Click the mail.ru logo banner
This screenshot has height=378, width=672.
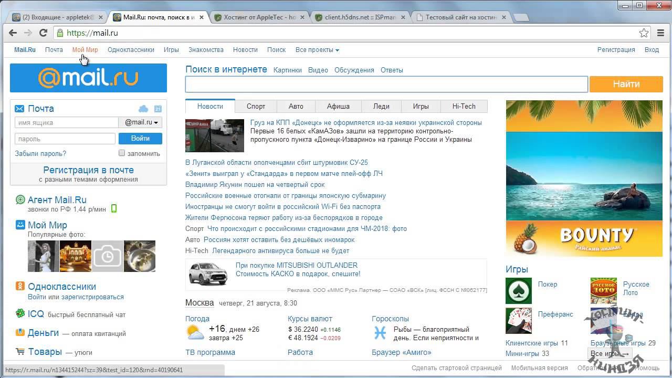(x=88, y=78)
